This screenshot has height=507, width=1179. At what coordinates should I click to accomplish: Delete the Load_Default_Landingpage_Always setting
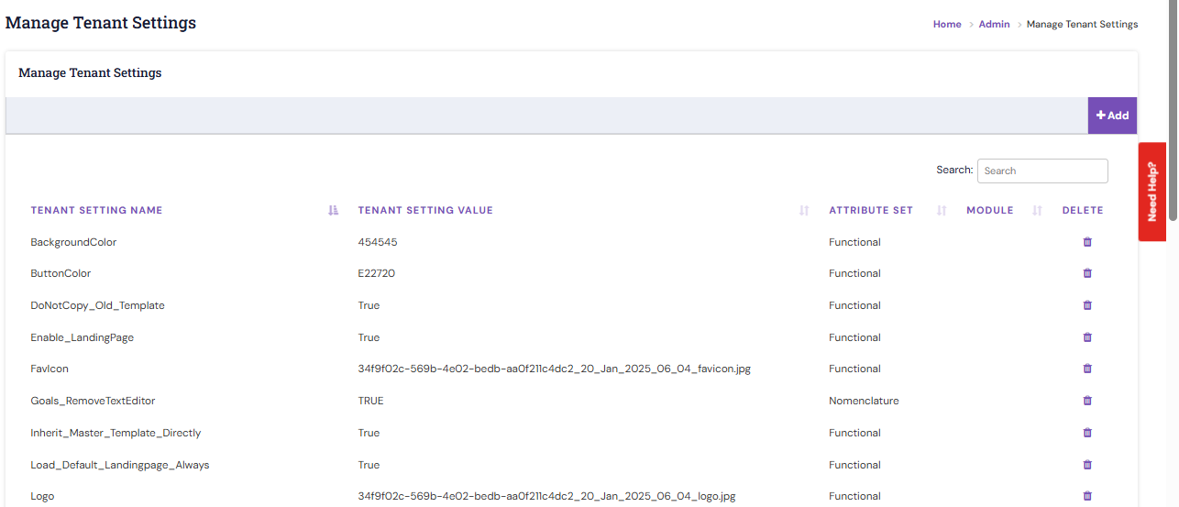click(1087, 465)
